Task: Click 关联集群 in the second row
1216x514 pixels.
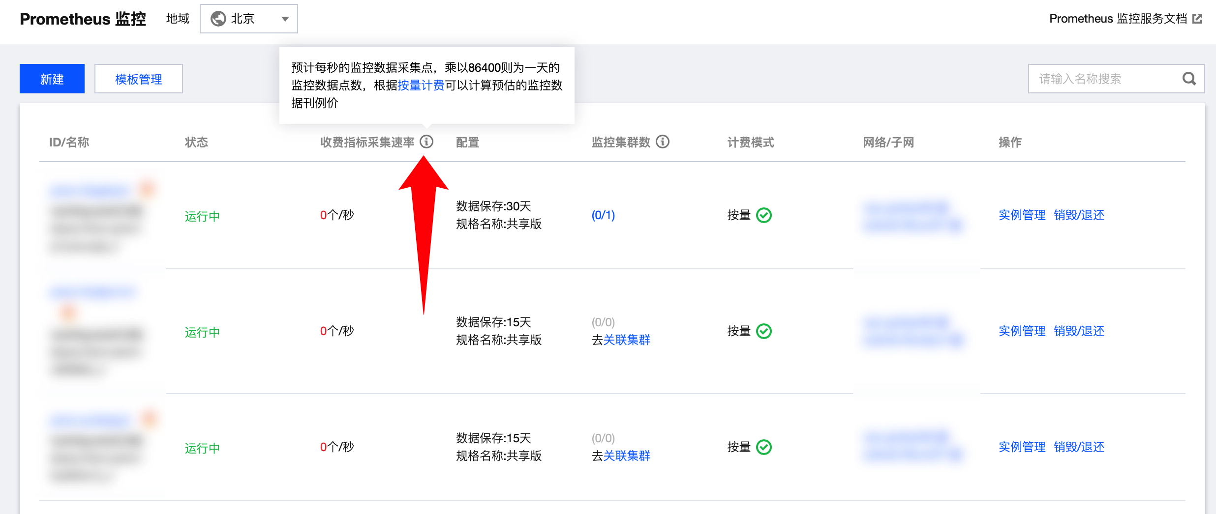Action: tap(626, 340)
